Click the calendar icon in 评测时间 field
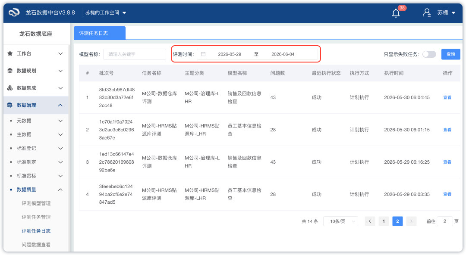 pyautogui.click(x=203, y=54)
